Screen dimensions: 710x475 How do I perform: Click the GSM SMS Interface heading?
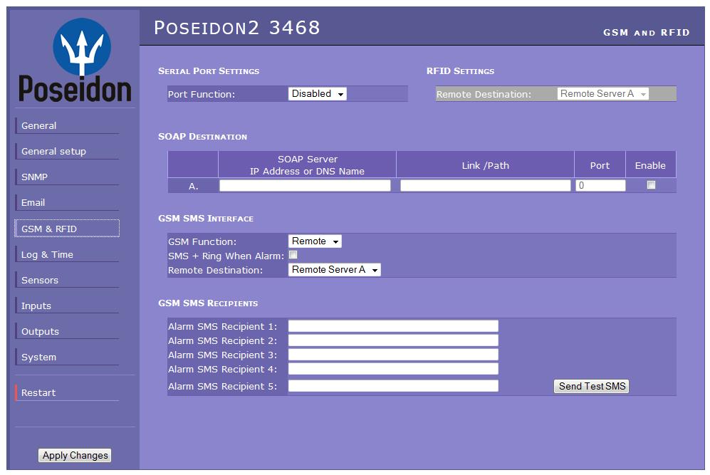(x=206, y=219)
